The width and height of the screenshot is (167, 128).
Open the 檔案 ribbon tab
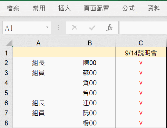(13, 8)
